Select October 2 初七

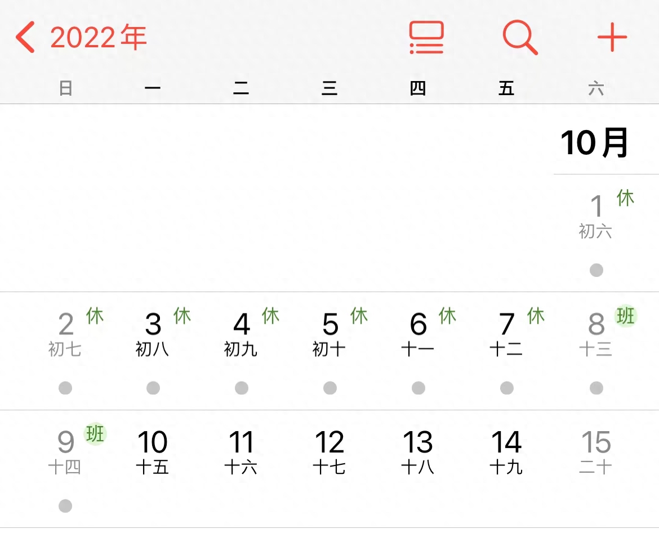(65, 334)
